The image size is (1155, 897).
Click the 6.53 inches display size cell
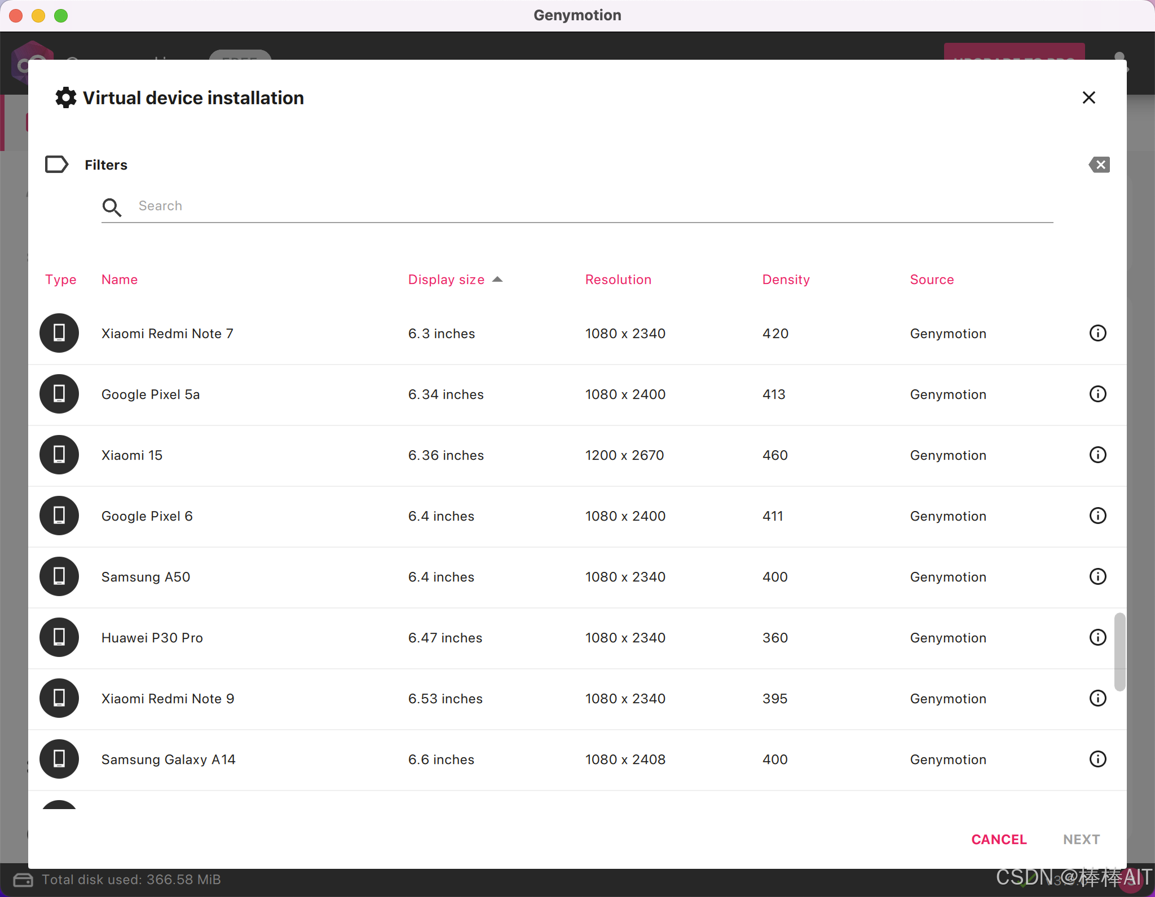pos(446,699)
